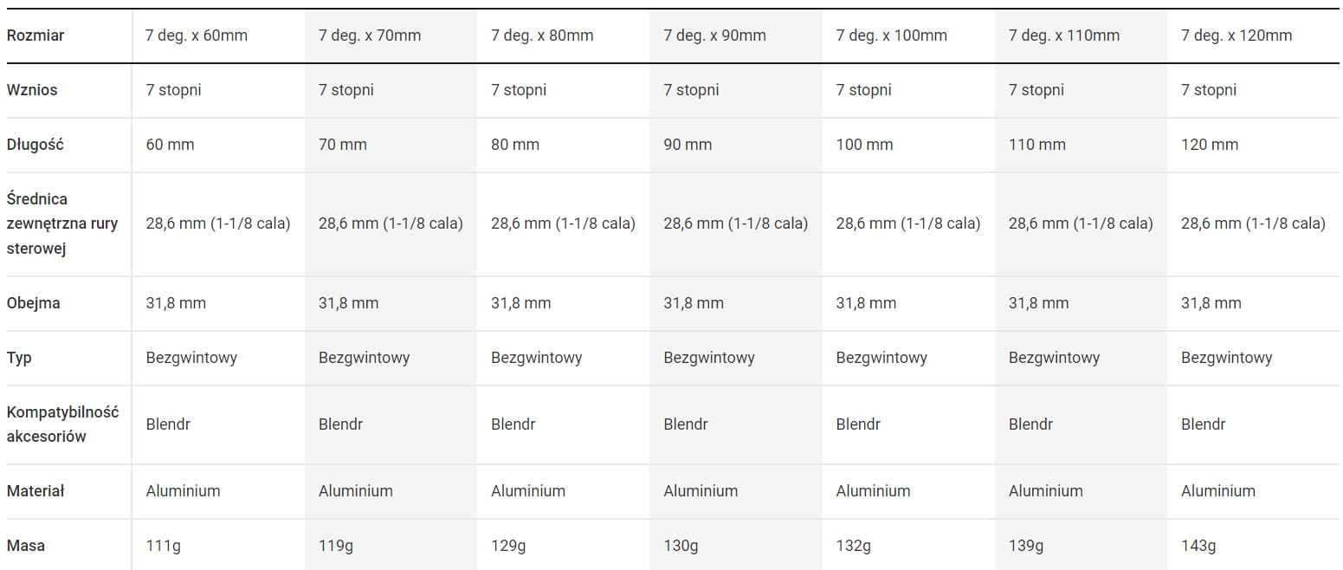Screen dimensions: 1343x570
Task: Click the "Kompatybilność akcesoriów" row label
Action: (x=62, y=424)
